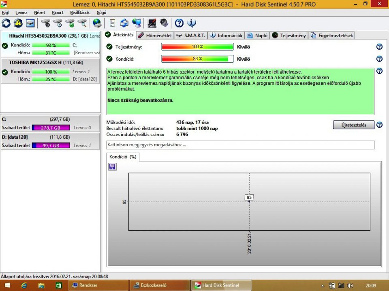Switch to the S.M.A.R.T. tab
Viewport: 389px width, 291px height.
191,36
